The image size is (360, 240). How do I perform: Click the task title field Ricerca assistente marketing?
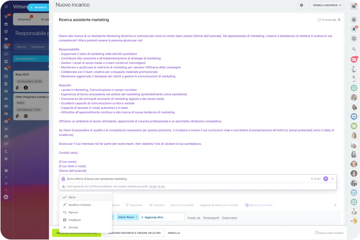84,20
